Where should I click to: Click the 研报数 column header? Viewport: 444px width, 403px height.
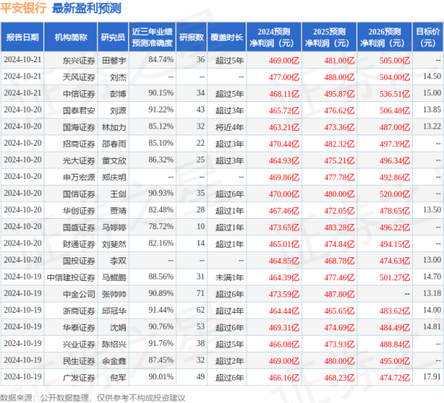coord(192,37)
